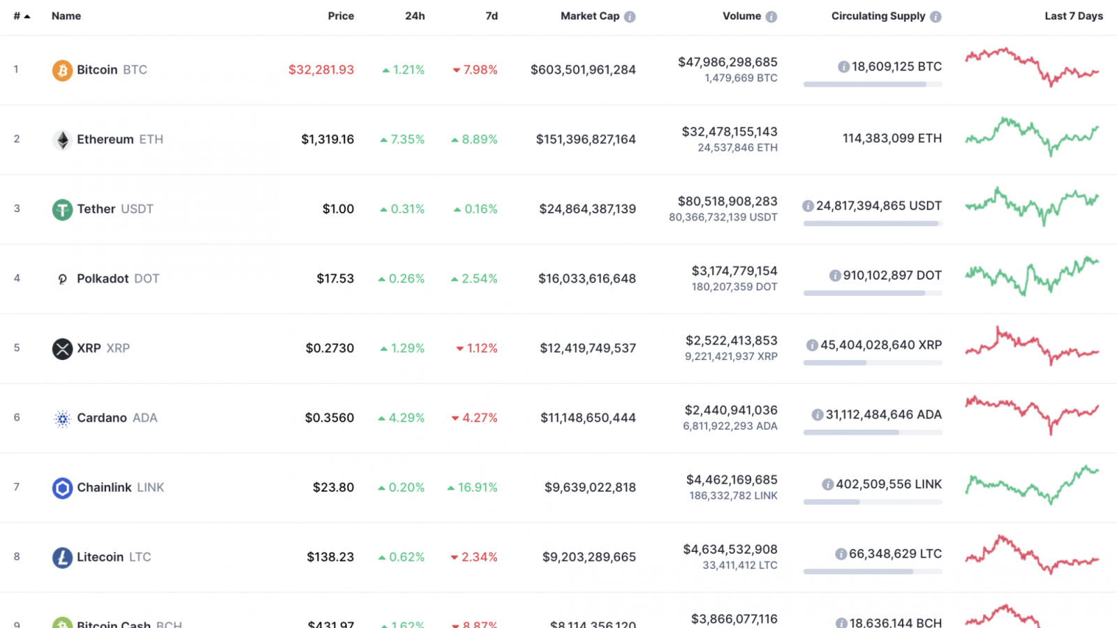Viewport: 1117px width, 628px height.
Task: Open XRP's last 7 days sparkline chart
Action: click(x=1032, y=345)
